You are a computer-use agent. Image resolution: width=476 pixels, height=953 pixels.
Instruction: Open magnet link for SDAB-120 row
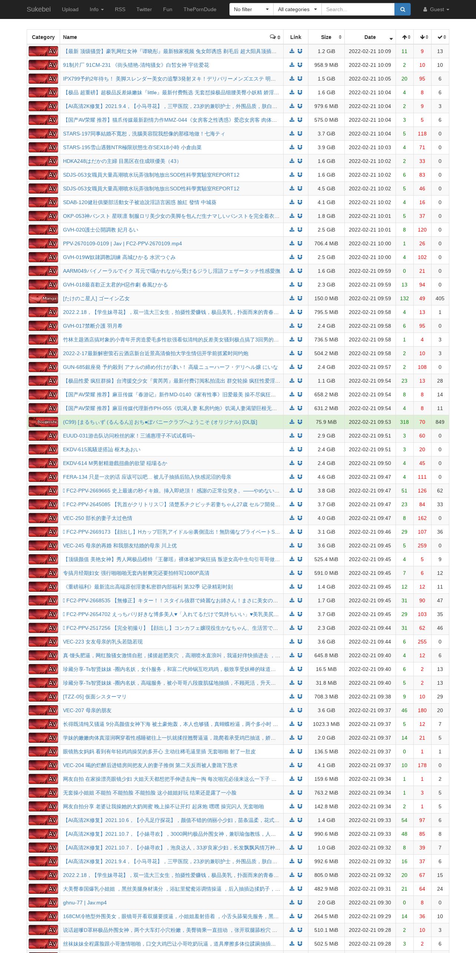coord(300,202)
